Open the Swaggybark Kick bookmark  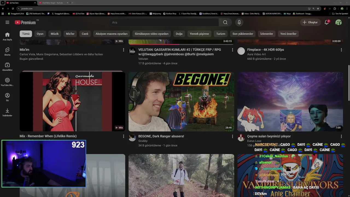tap(16, 14)
